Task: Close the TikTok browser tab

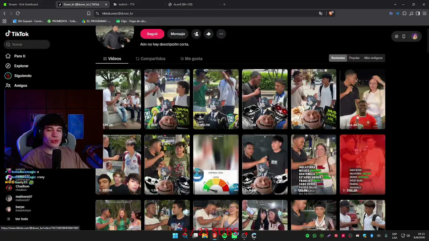Action: 106,4
